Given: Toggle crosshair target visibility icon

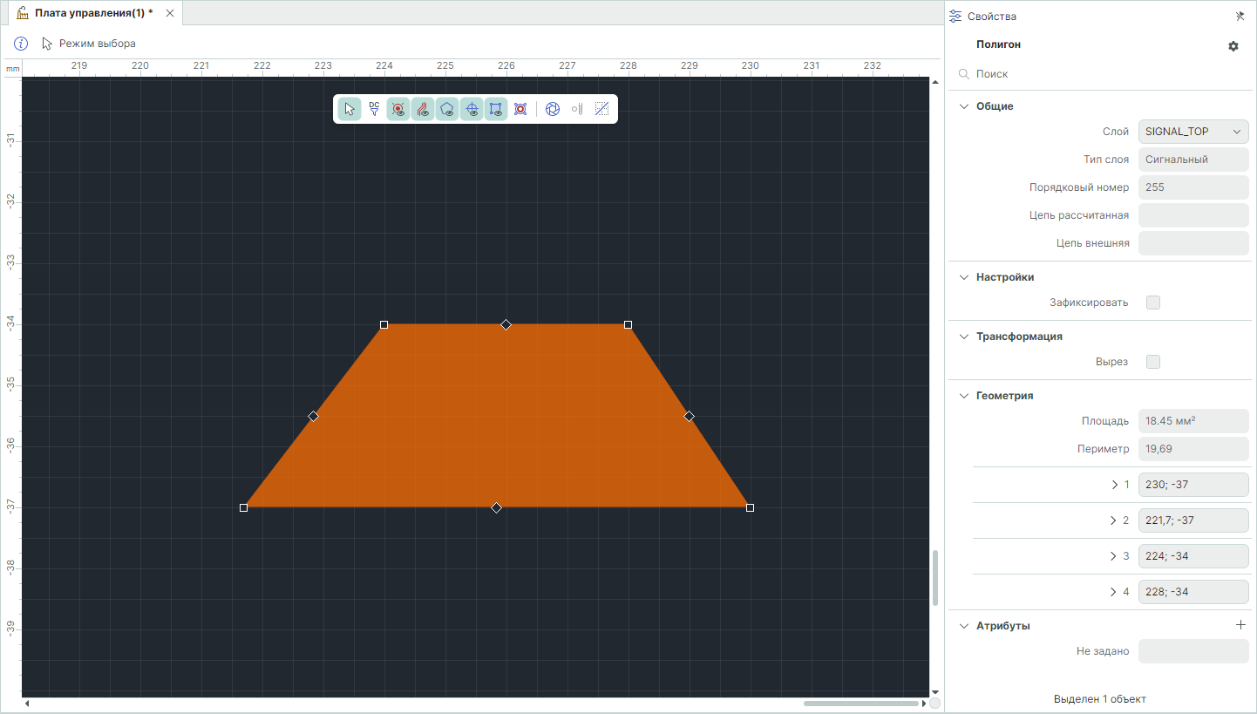Looking at the screenshot, I should [472, 109].
